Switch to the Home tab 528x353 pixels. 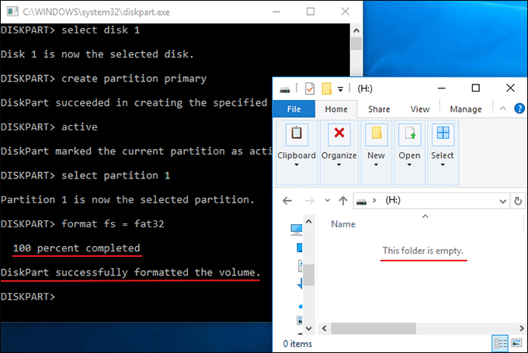point(336,109)
